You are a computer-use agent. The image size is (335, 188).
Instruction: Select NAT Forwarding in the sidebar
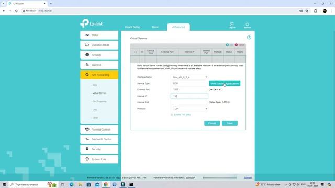pyautogui.click(x=99, y=75)
